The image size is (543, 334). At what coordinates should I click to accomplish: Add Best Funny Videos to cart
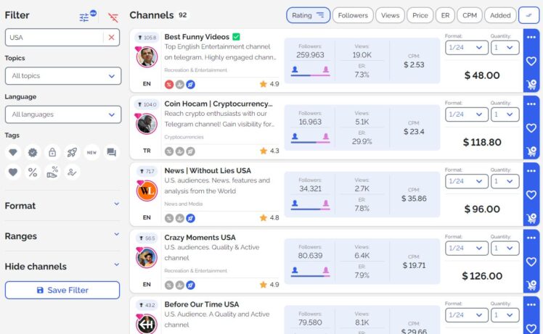coord(531,84)
